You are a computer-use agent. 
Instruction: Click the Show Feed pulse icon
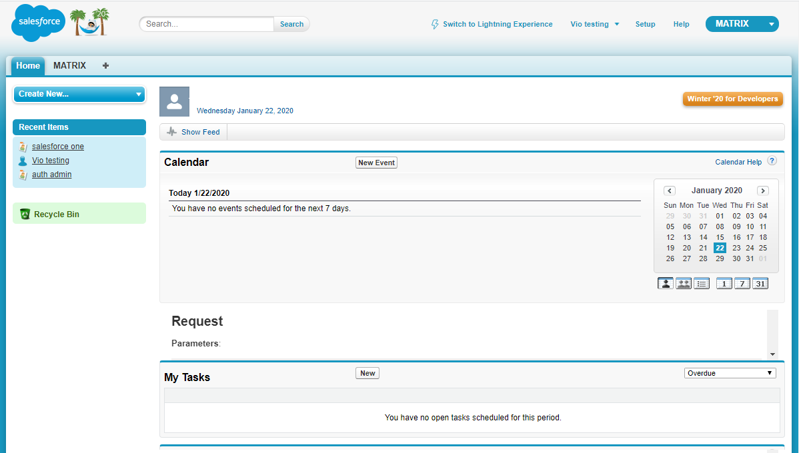click(171, 132)
